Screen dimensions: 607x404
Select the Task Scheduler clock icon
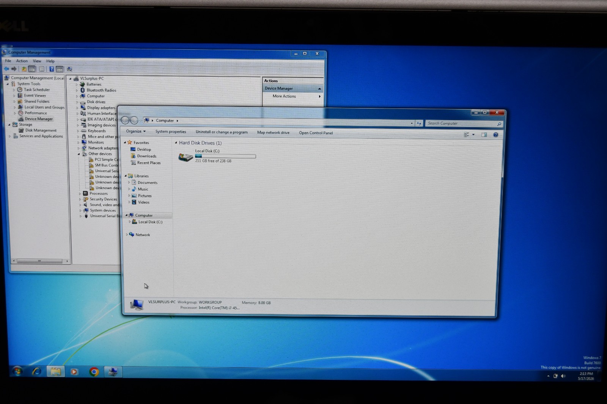pos(20,90)
